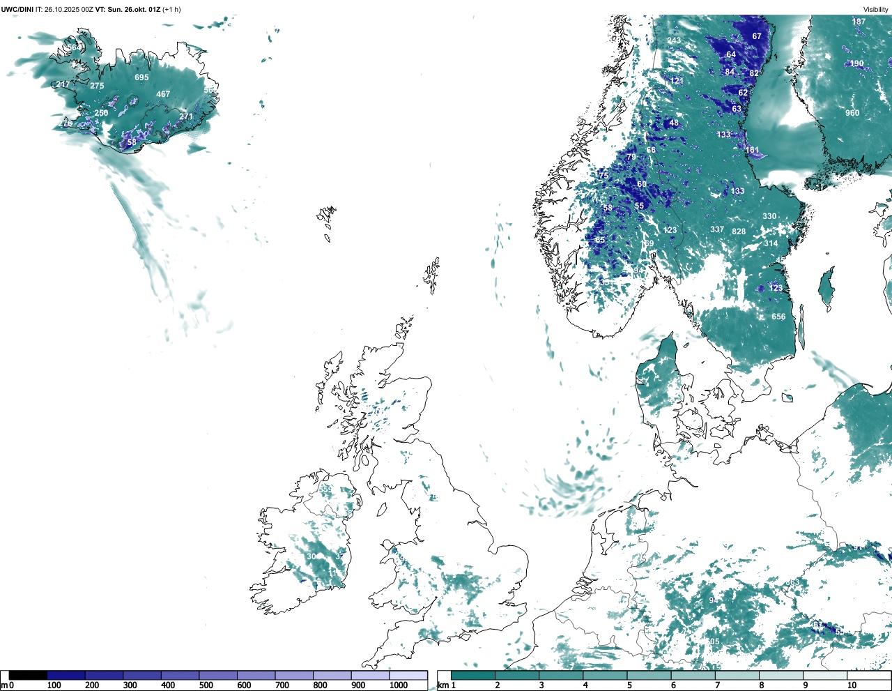Click the dark teal 1–2 km legend swatch
The width and height of the screenshot is (892, 691).
coord(473,675)
